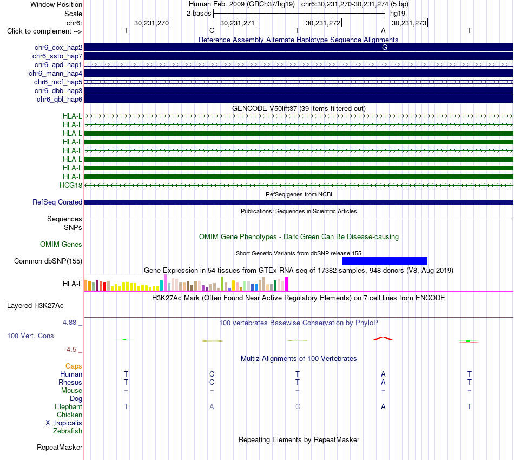Click the 30,231,271 position label
This screenshot has height=460, width=514.
[x=238, y=23]
